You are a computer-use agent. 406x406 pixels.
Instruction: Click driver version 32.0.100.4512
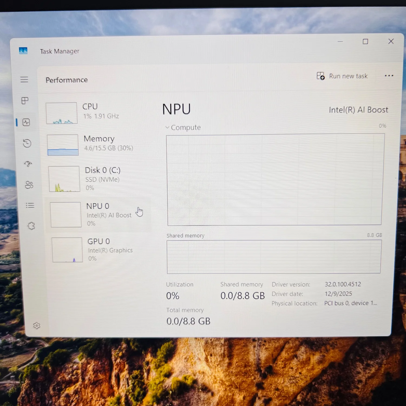[x=343, y=284]
